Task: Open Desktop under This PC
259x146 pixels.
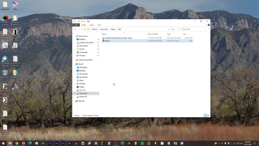Action: pos(82,71)
